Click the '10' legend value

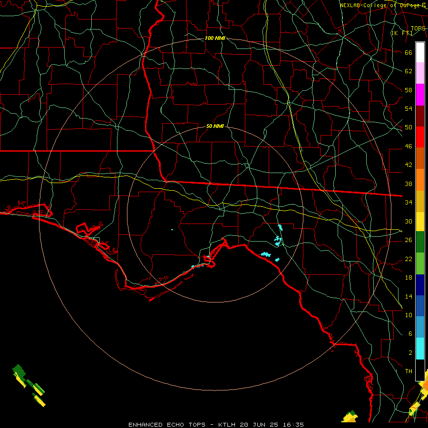[409, 315]
